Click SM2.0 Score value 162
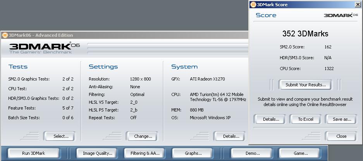363x161 pixels. click(328, 47)
